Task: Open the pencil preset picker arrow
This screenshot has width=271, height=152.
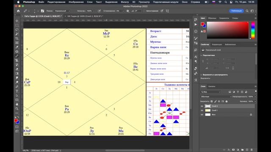Action: click(x=29, y=11)
